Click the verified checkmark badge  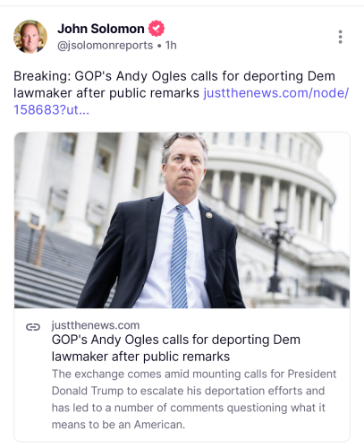157,29
